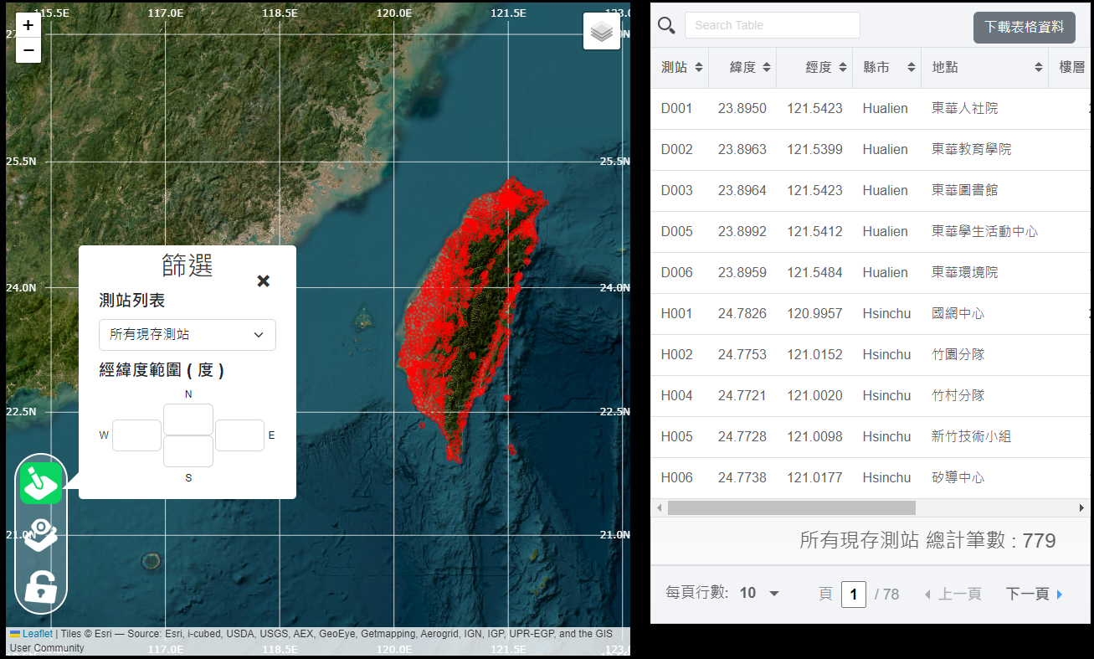This screenshot has height=659, width=1094.
Task: Click the map marker sidebar icon
Action: coord(40,534)
